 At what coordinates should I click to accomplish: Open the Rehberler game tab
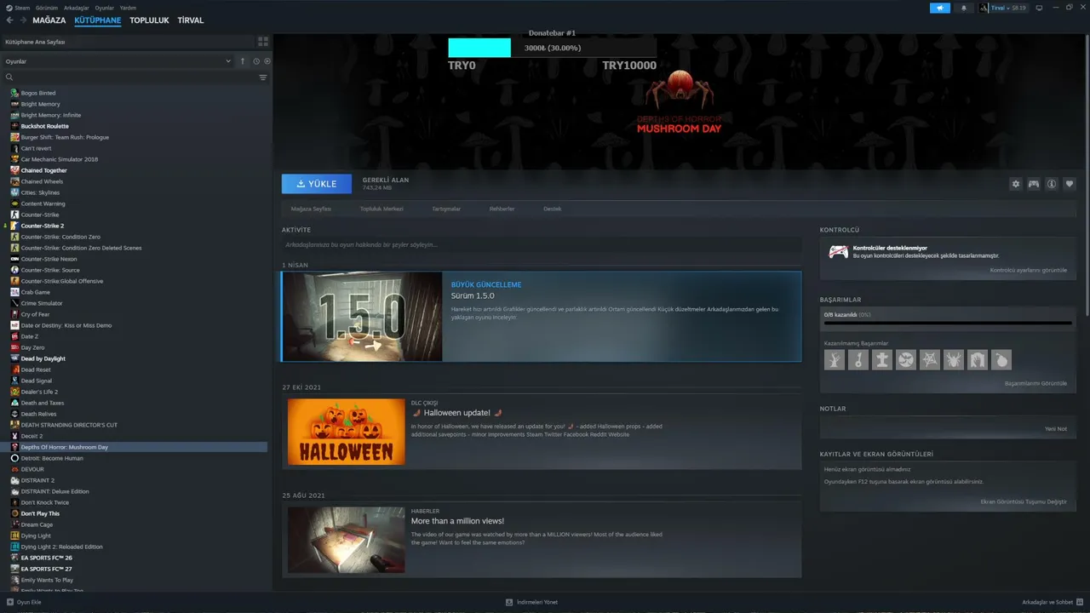tap(502, 209)
